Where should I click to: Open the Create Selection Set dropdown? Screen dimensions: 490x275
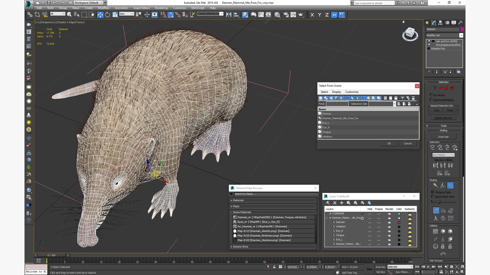click(x=222, y=14)
